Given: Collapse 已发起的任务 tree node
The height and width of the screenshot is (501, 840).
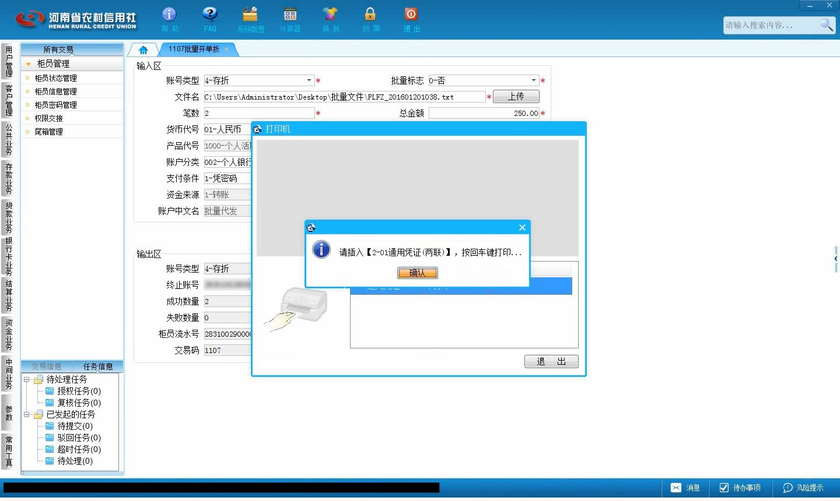Looking at the screenshot, I should point(26,414).
